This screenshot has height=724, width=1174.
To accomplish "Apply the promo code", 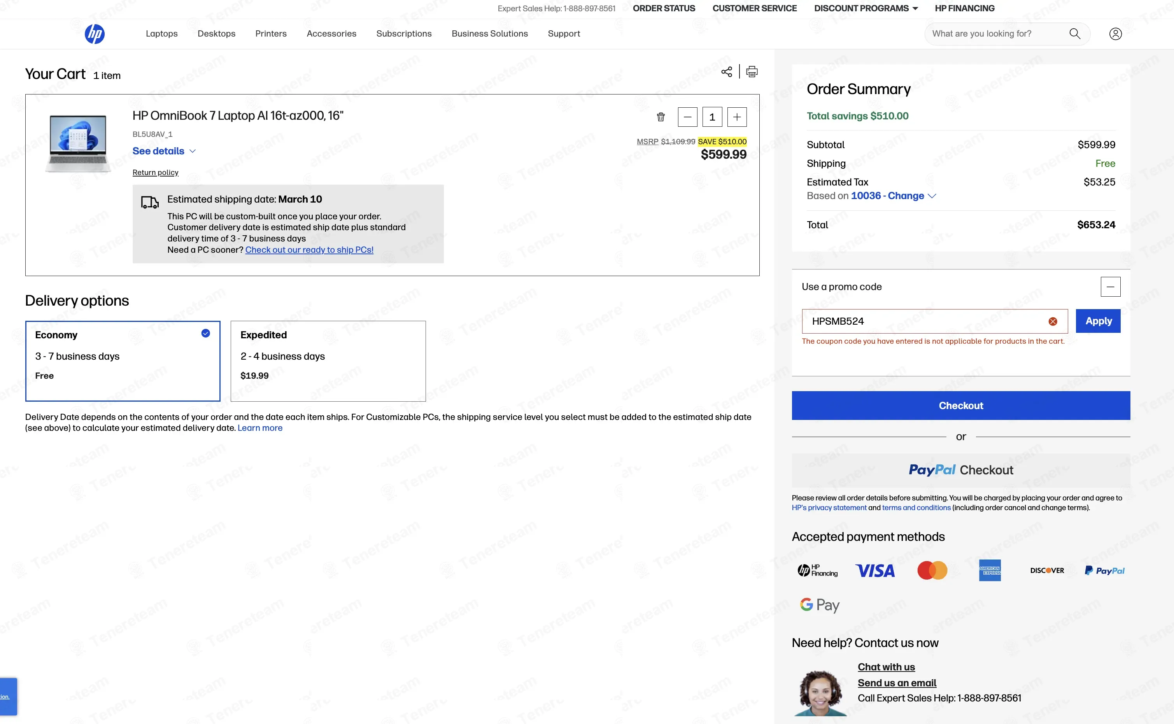I will pos(1098,321).
